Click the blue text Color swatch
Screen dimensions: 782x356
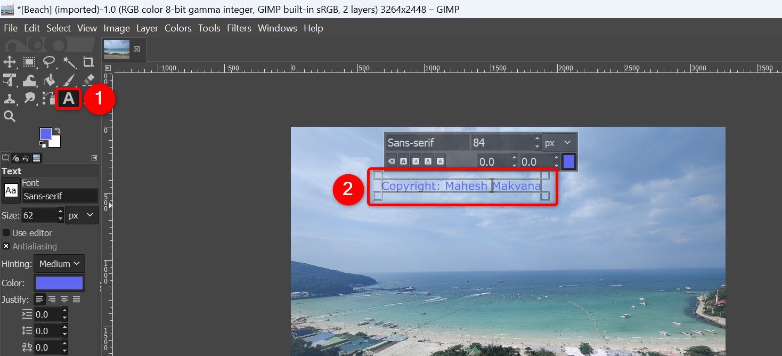[x=59, y=283]
